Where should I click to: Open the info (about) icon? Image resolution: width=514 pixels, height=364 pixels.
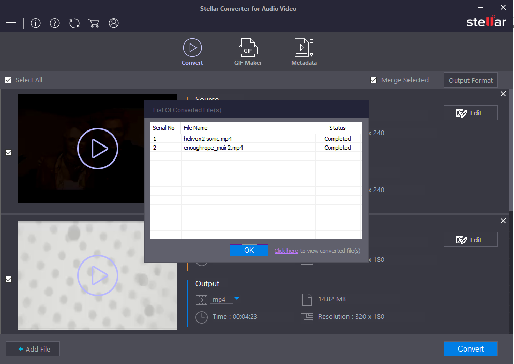[35, 23]
